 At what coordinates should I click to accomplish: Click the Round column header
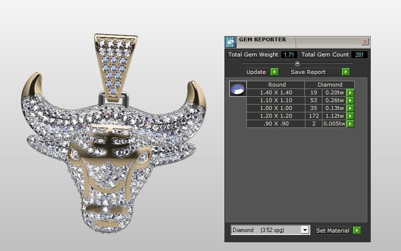click(x=276, y=85)
